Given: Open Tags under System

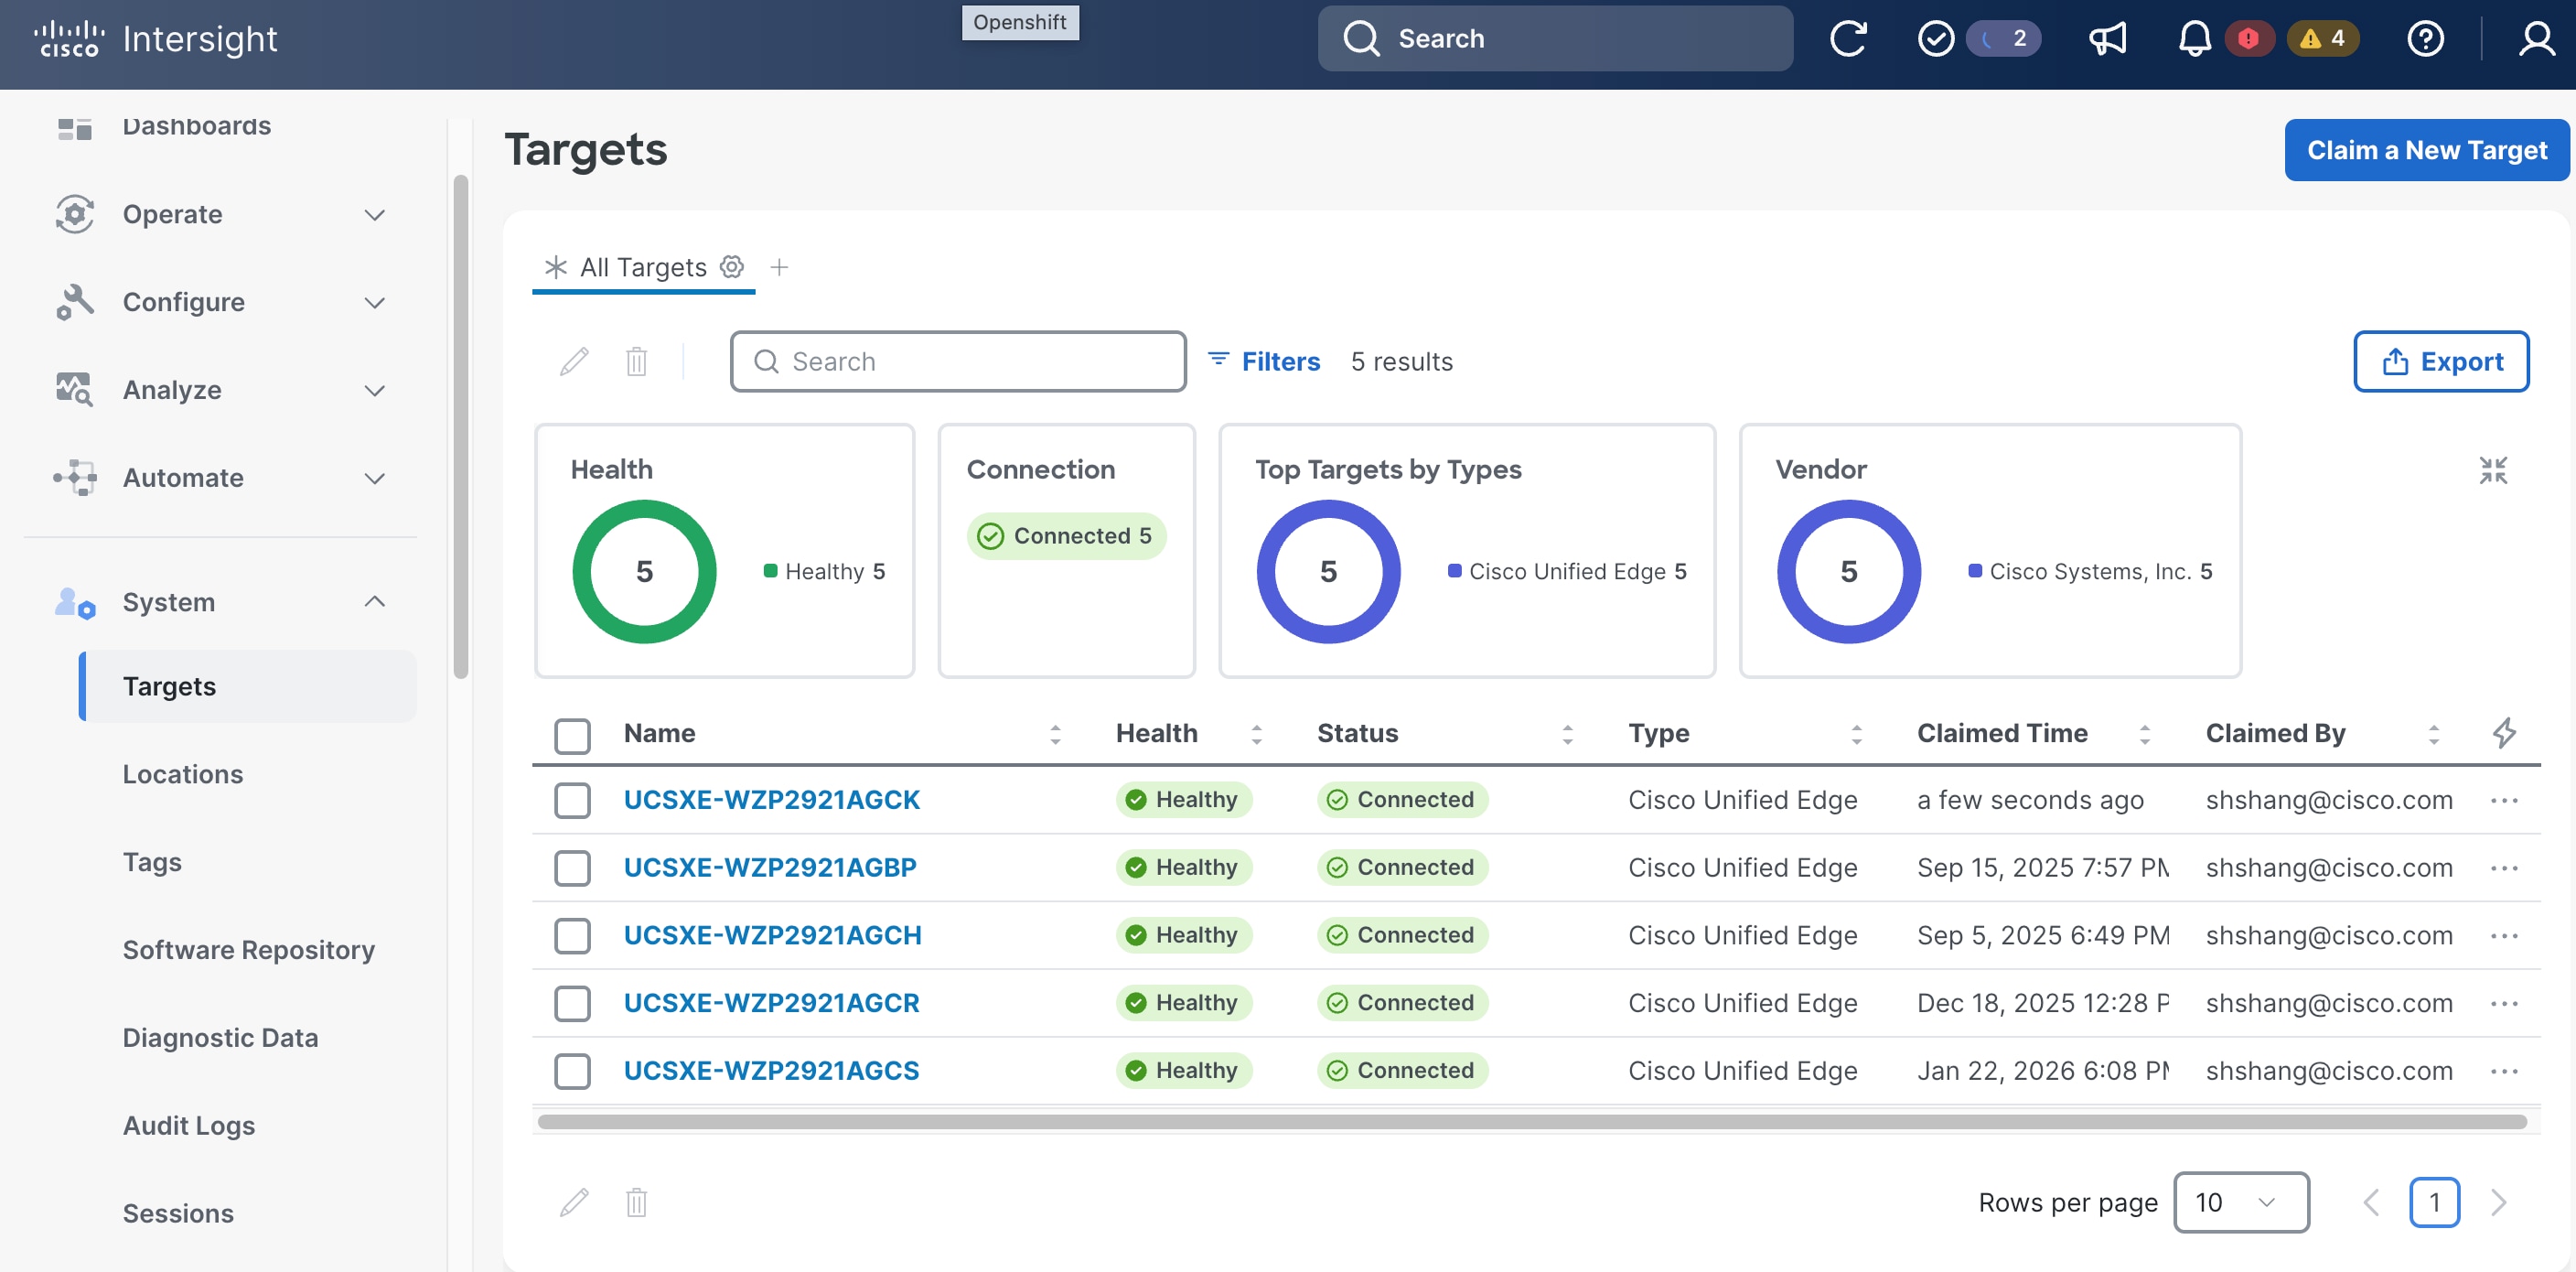Looking at the screenshot, I should click(152, 862).
